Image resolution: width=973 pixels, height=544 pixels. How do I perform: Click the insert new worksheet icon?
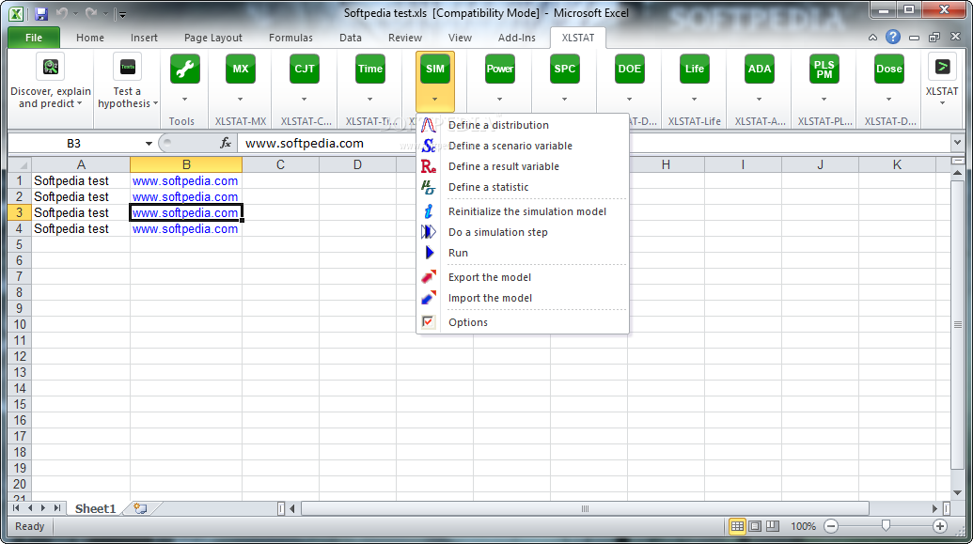click(x=140, y=508)
